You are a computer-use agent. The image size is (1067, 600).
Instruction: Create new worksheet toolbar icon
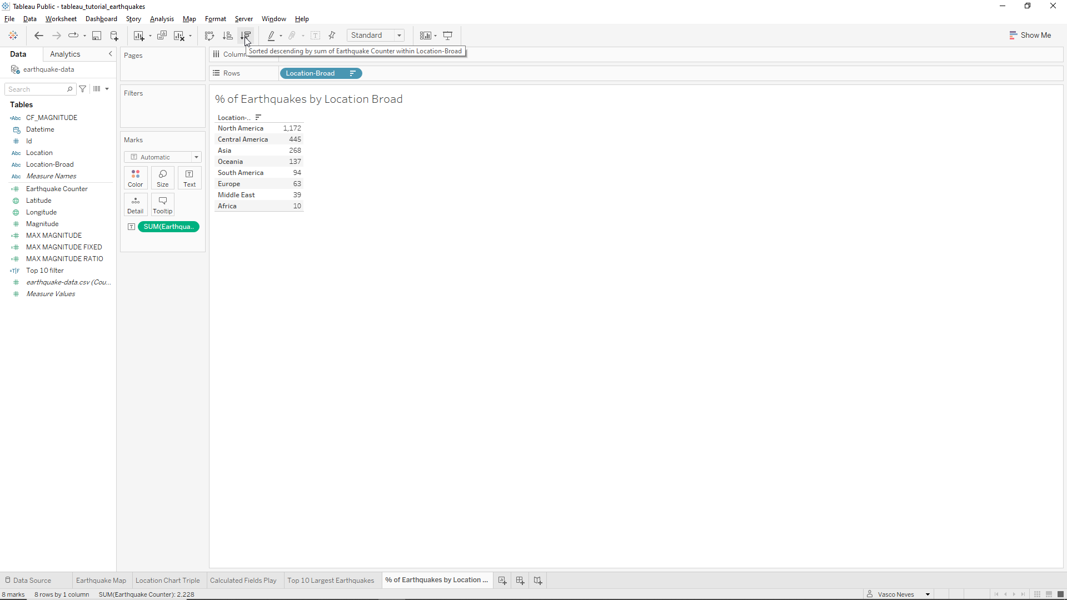pos(139,36)
